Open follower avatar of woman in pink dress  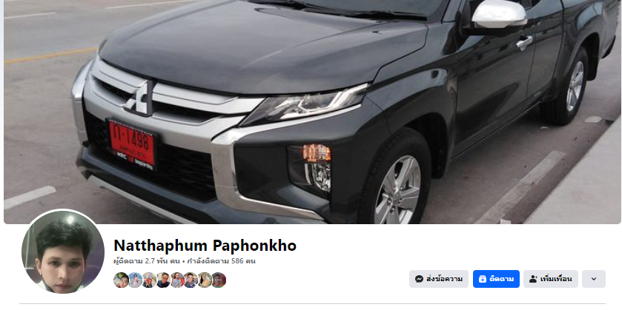coord(135,280)
